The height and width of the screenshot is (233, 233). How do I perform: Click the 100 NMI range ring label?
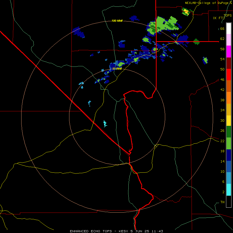pyautogui.click(x=117, y=21)
